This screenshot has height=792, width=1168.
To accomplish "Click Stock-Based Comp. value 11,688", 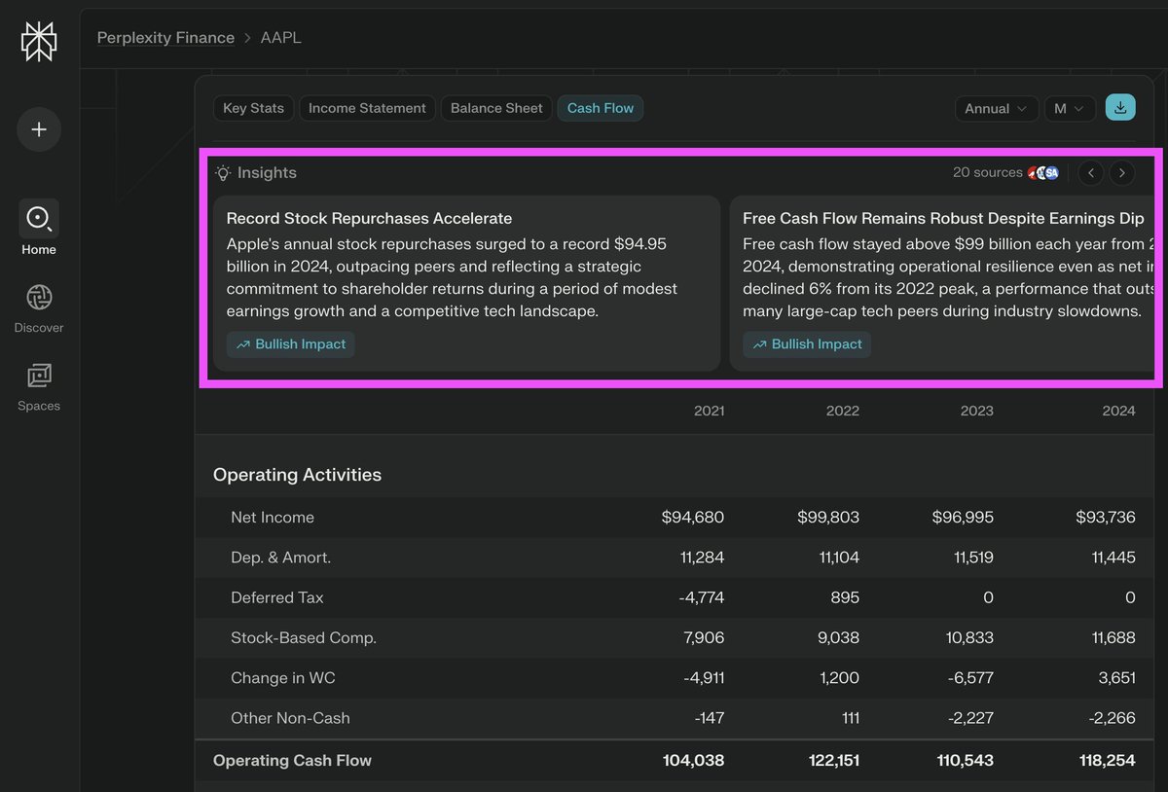I will (1113, 638).
